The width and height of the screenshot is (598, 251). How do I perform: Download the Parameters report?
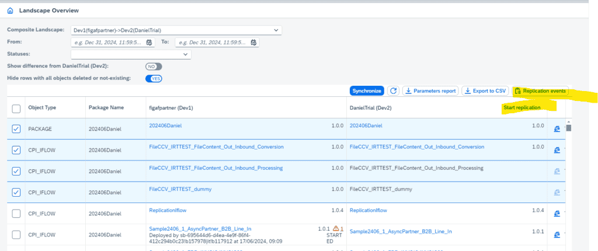tap(430, 91)
